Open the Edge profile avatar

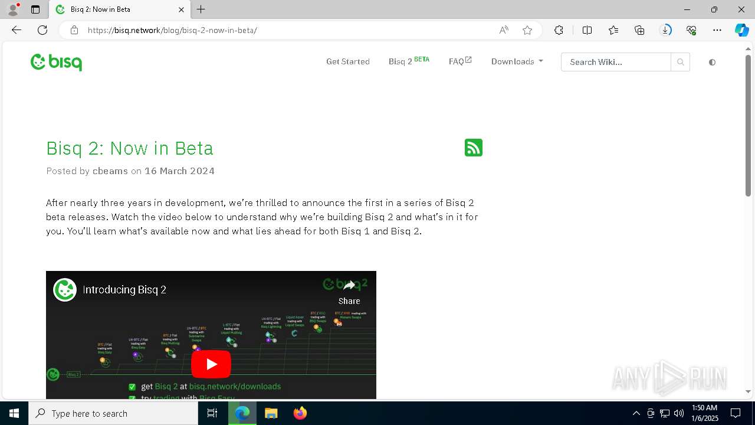click(12, 9)
